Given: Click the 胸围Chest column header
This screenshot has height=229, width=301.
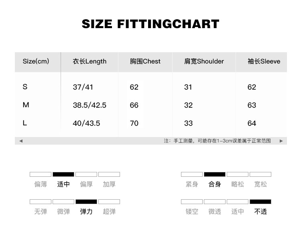Looking at the screenshot, I should 145,61.
